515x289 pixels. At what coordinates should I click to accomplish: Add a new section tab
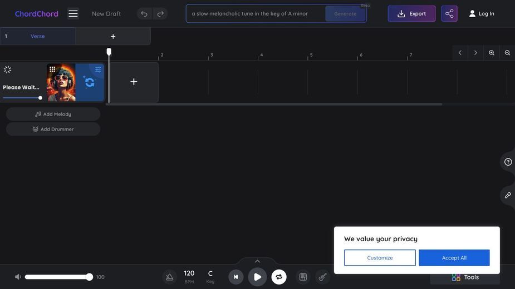point(113,37)
